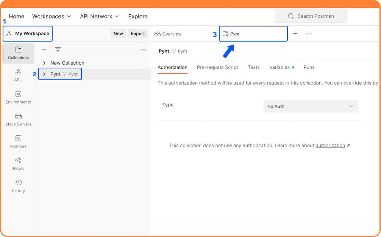Open the Environments sidebar panel
Screen dimensions: 381x237
click(18, 98)
